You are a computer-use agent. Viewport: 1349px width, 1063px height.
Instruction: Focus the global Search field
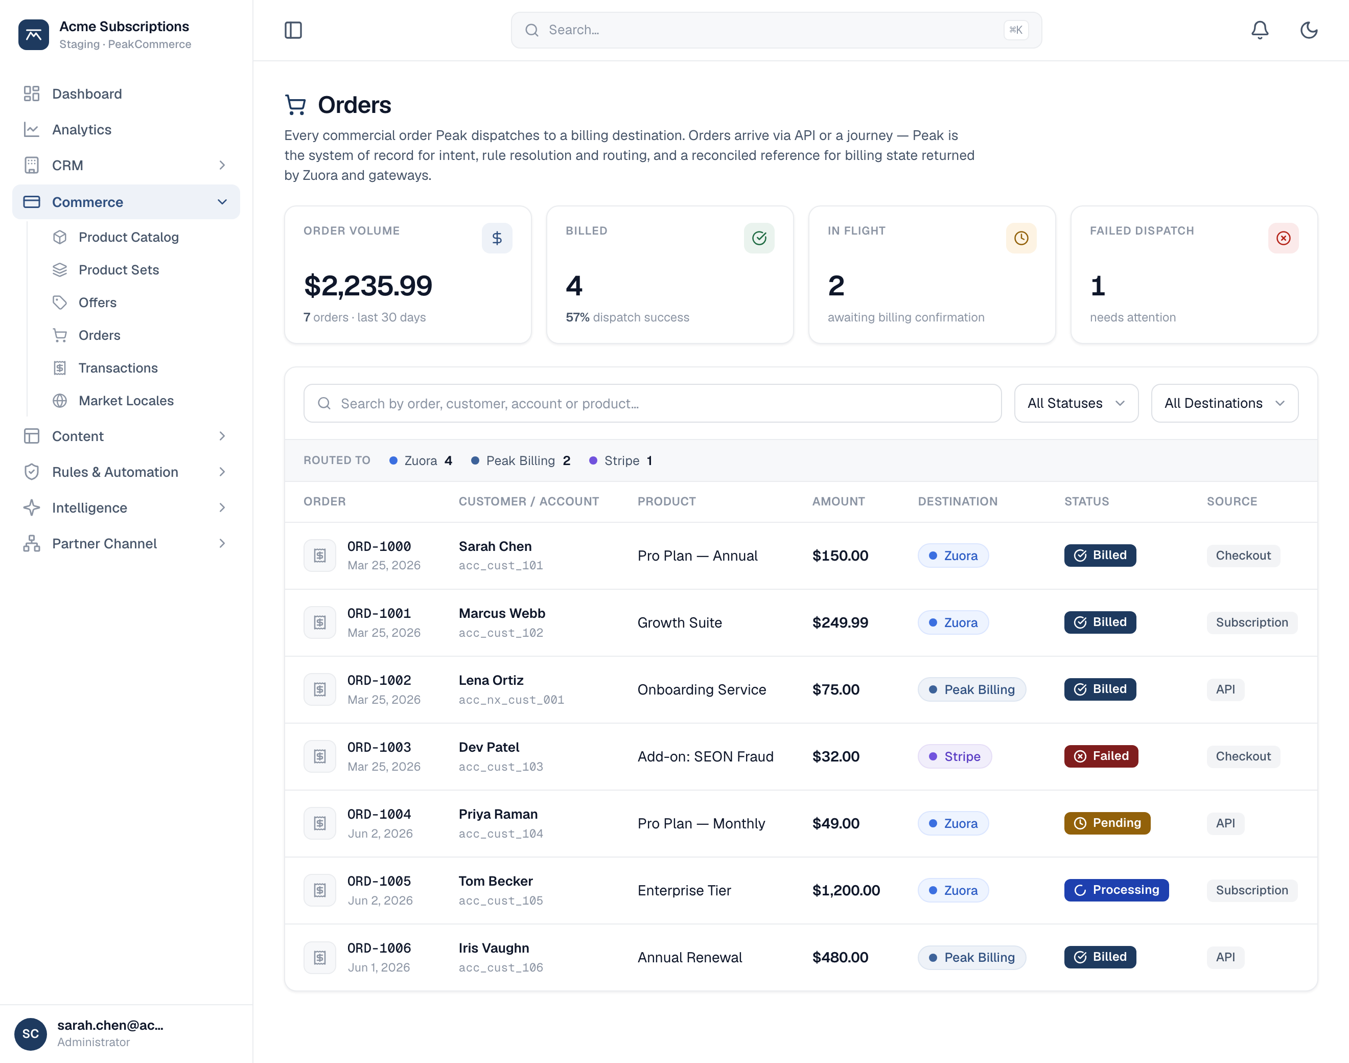776,30
